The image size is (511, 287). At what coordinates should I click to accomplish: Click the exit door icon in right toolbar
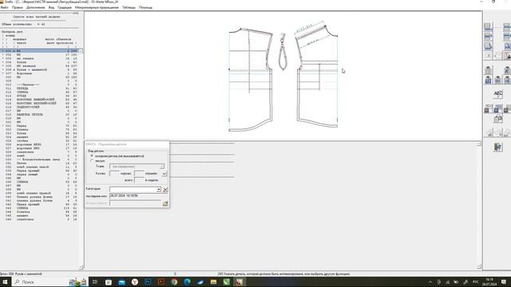pos(497,147)
